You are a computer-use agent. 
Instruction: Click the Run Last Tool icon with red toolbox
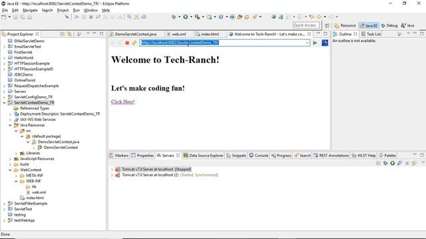click(x=198, y=17)
